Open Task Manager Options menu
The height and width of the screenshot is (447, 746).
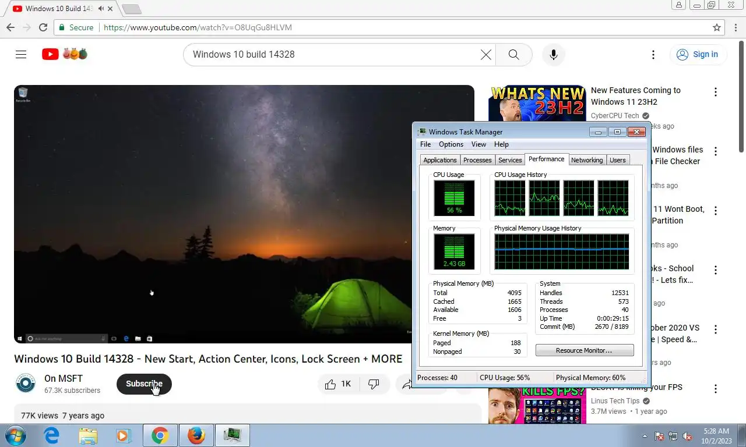click(x=451, y=144)
